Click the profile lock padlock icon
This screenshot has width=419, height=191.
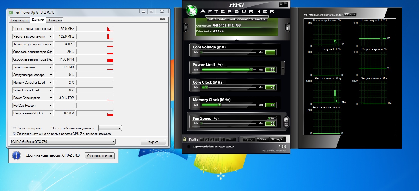[x=185, y=139]
